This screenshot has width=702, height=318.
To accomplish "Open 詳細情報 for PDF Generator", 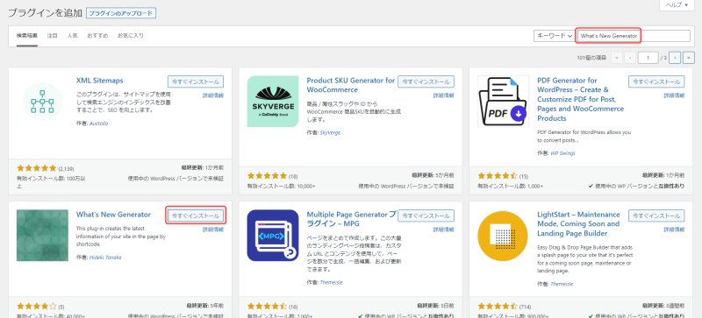I will 674,95.
